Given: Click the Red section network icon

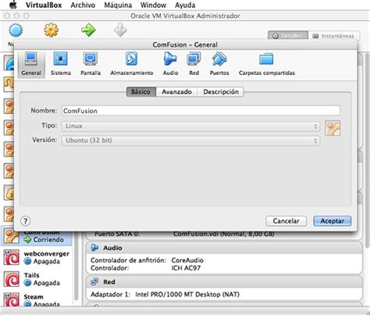Looking at the screenshot, I should point(94,282).
